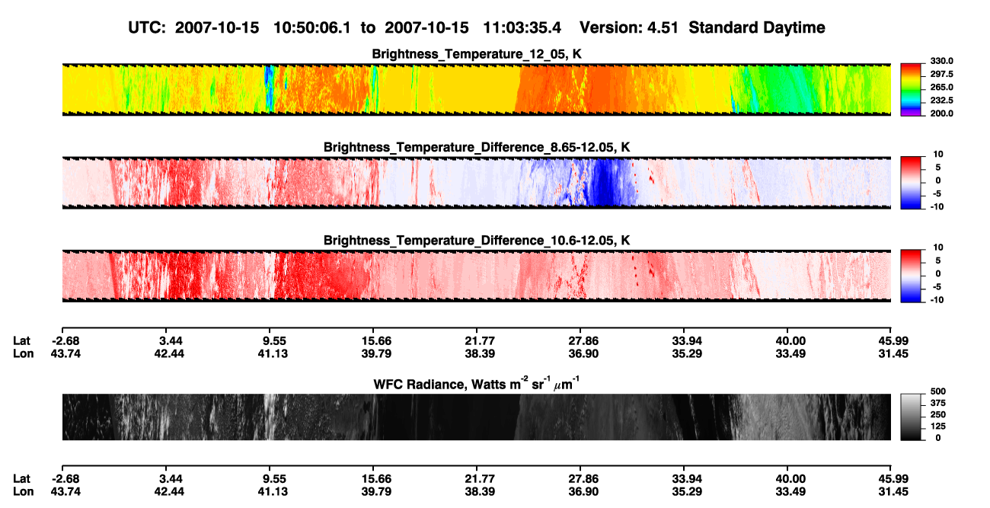Click the start time '10:50:06.1' in the header

click(312, 27)
